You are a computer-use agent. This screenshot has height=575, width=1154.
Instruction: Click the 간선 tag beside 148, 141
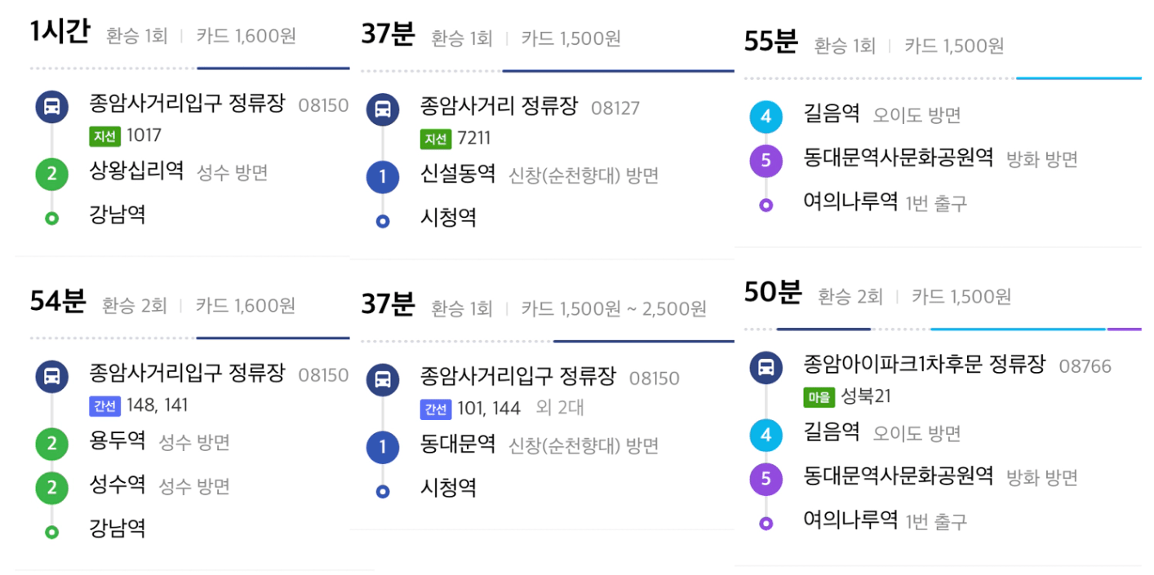click(105, 405)
